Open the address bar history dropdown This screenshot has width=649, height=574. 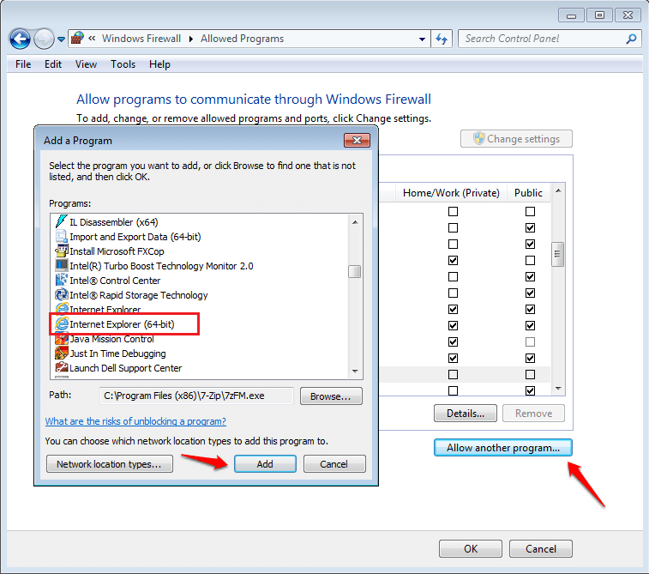(x=422, y=39)
